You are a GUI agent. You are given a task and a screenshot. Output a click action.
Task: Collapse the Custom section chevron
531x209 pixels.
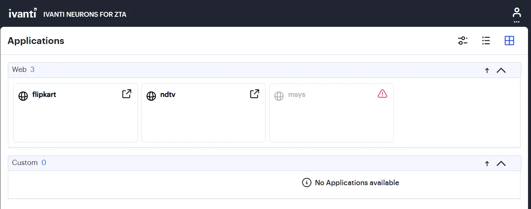(x=501, y=163)
